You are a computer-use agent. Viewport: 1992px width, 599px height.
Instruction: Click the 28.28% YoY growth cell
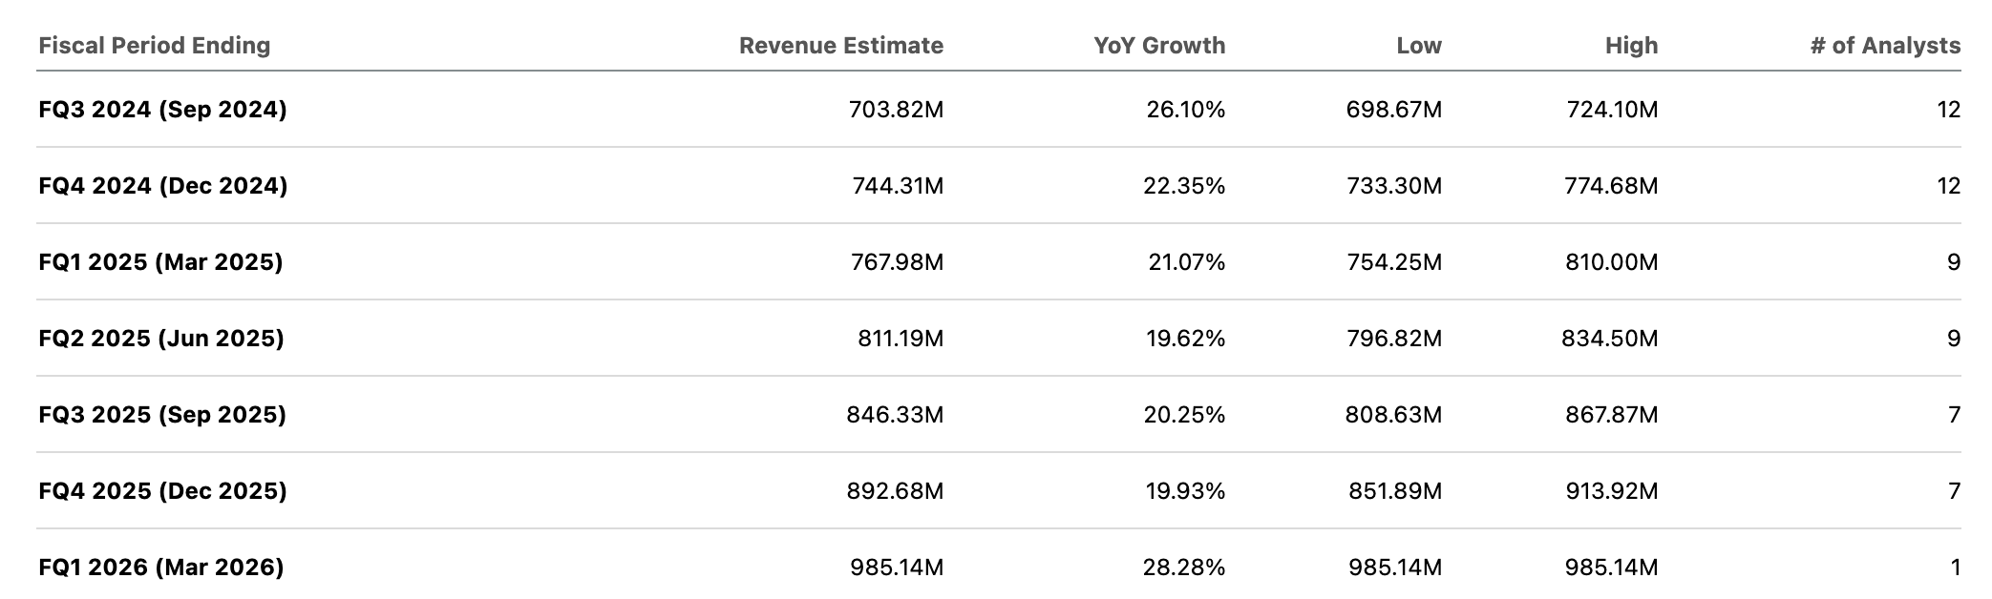pos(1183,568)
